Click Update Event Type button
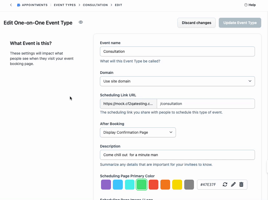 tap(240, 23)
